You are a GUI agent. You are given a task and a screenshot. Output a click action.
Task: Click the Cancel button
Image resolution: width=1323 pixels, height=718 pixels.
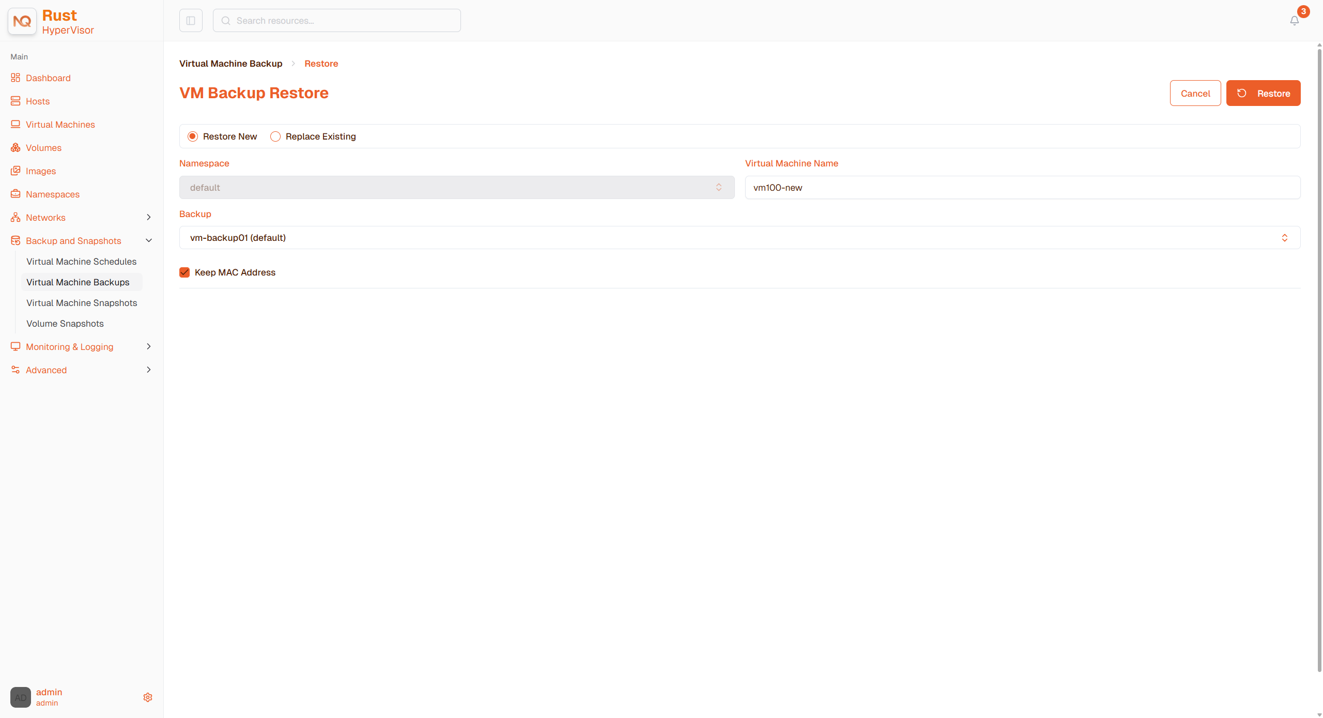pos(1195,93)
